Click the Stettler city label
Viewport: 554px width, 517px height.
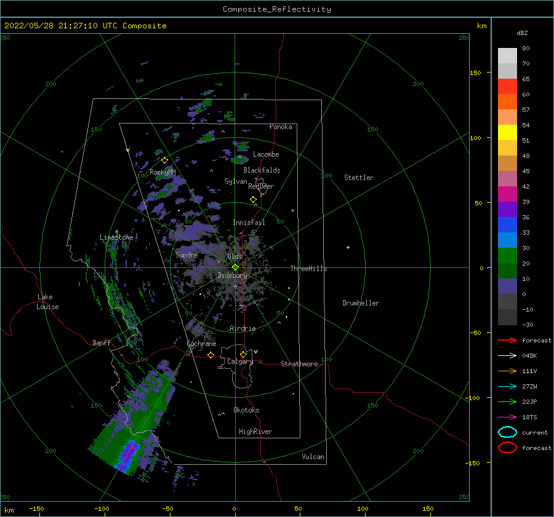tap(359, 178)
